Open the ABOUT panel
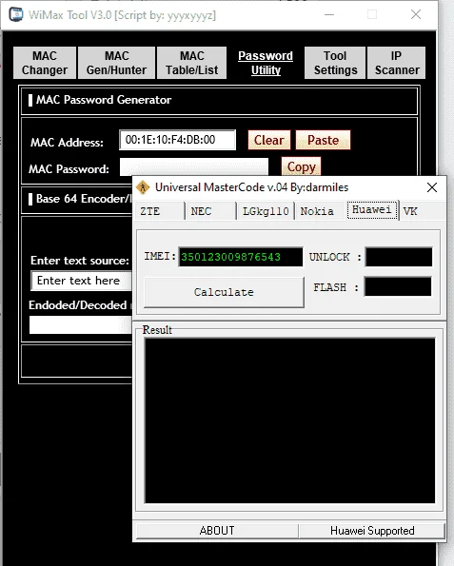The height and width of the screenshot is (566, 454). 217,531
